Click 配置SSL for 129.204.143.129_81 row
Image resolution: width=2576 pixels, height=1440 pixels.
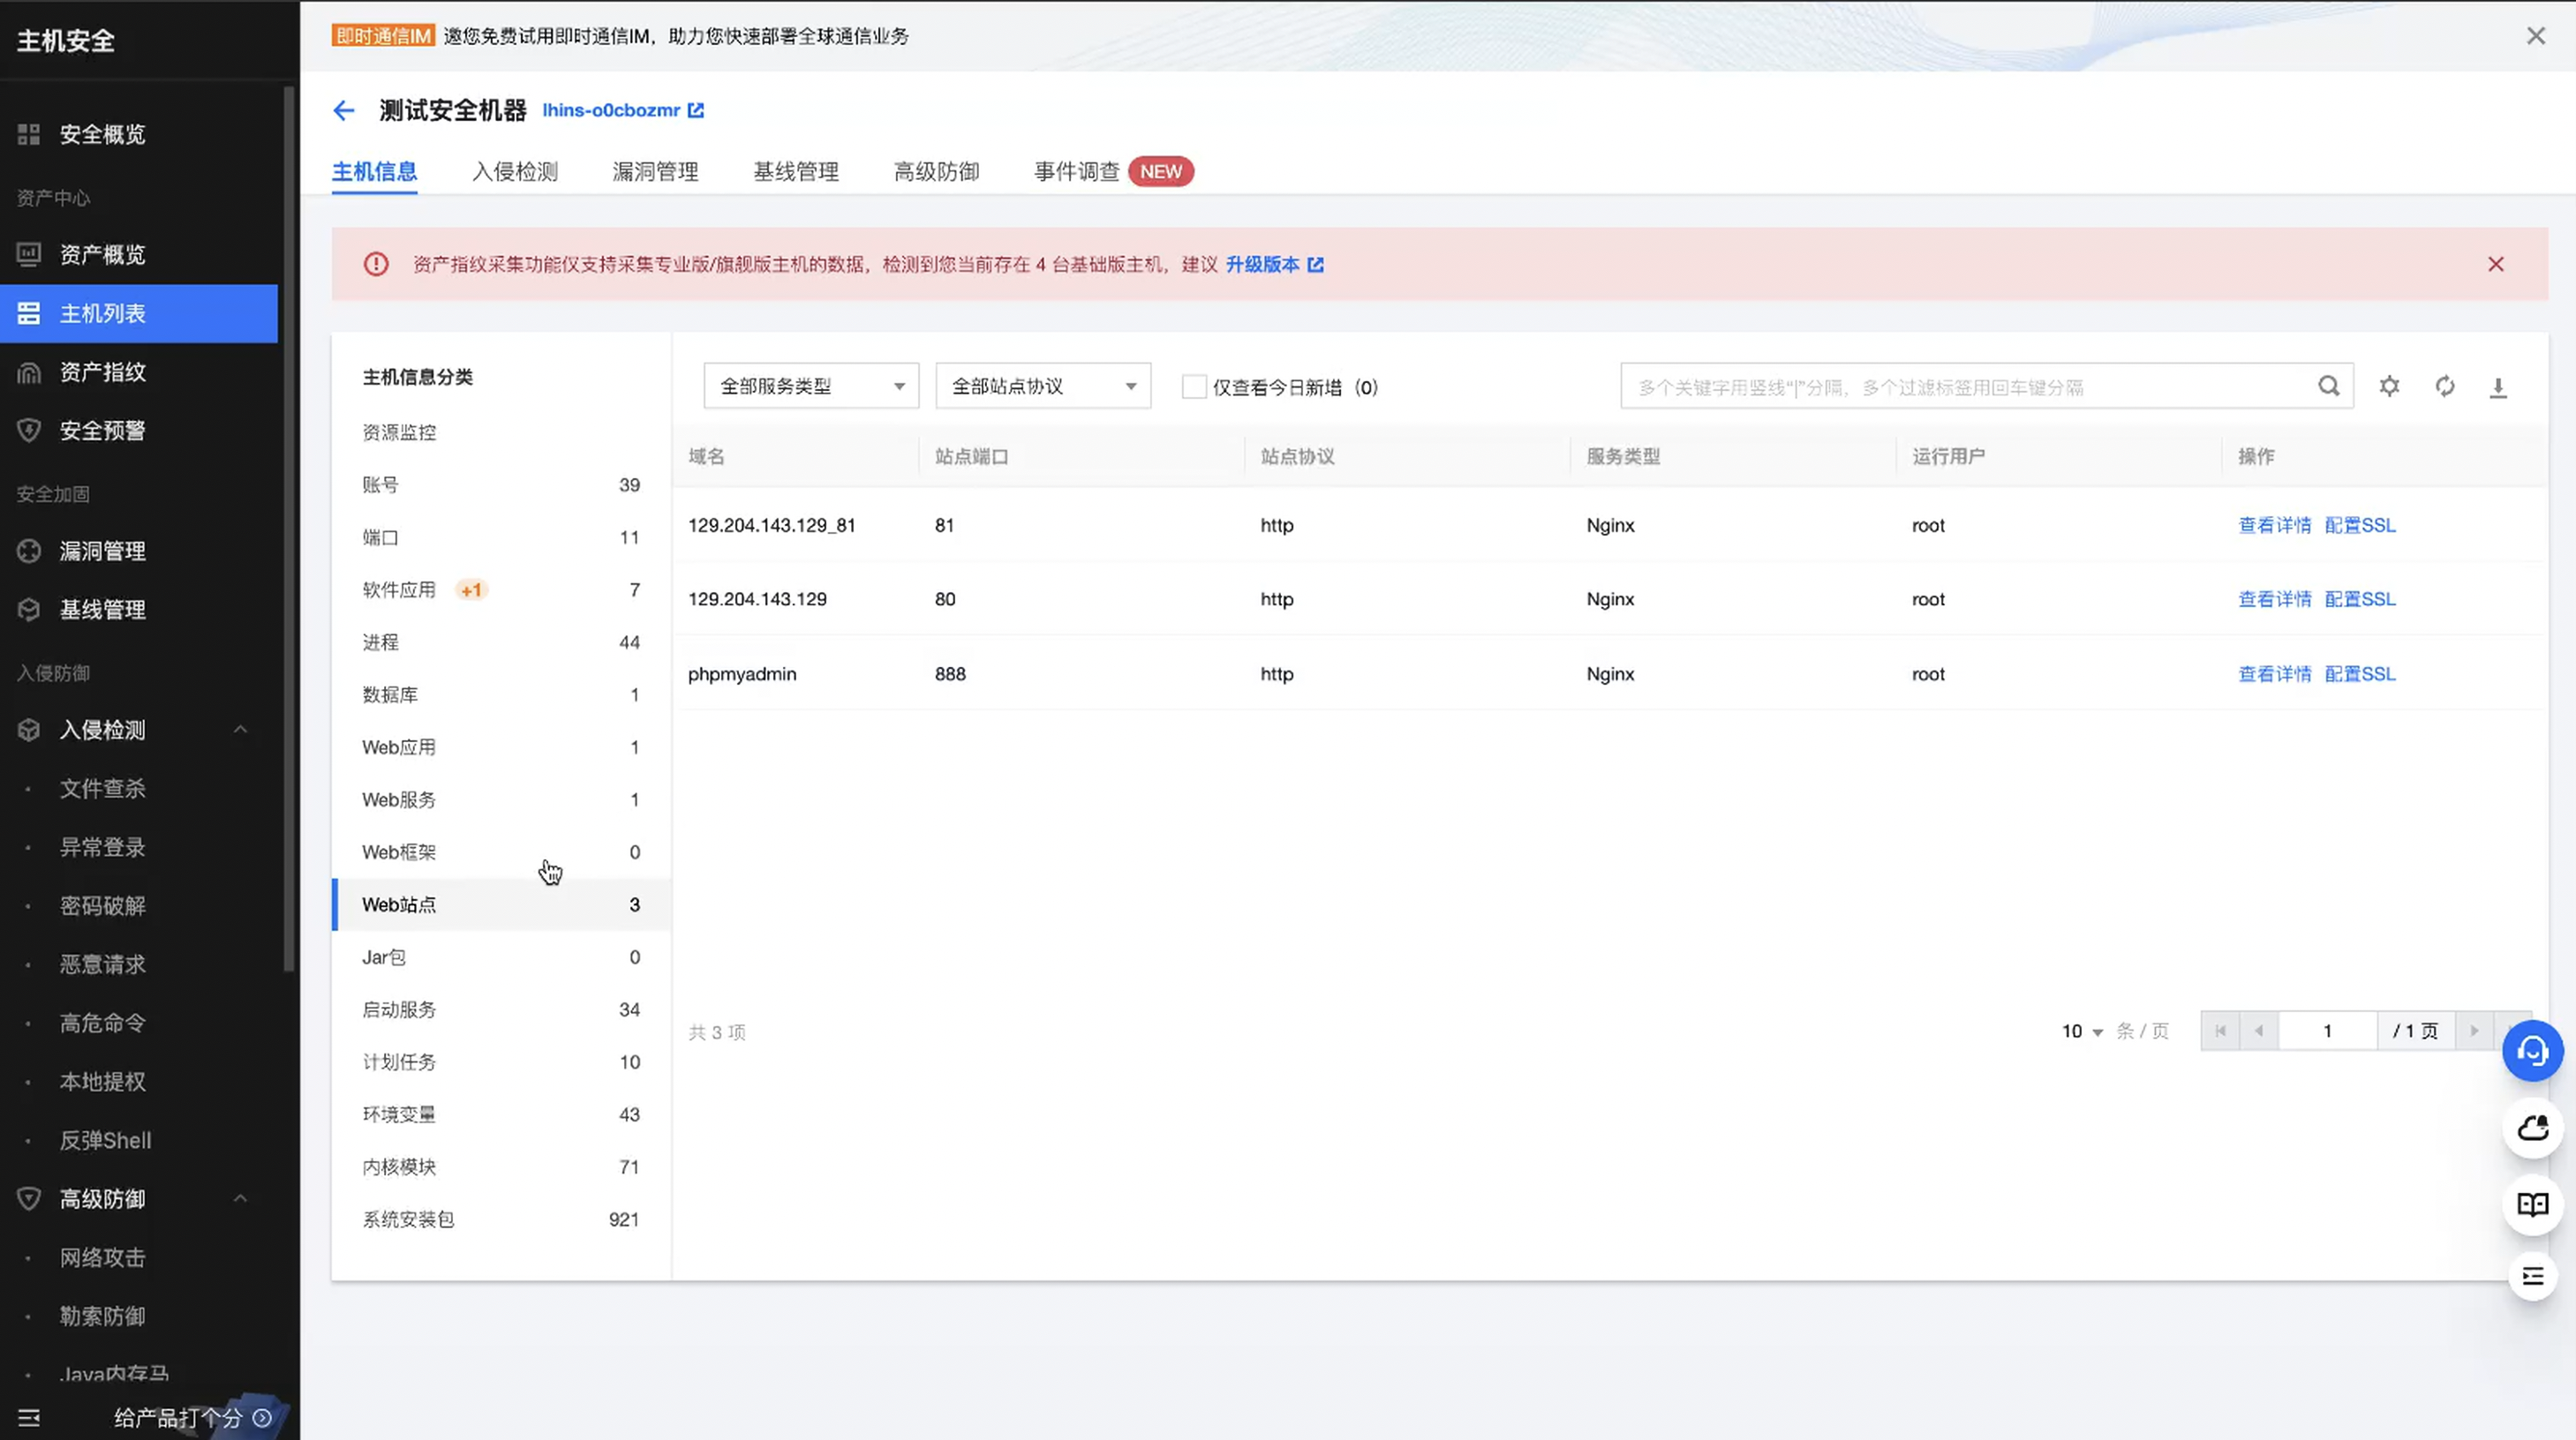[x=2359, y=526]
